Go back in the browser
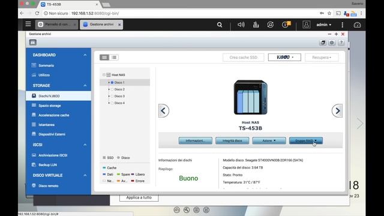 click(x=22, y=13)
